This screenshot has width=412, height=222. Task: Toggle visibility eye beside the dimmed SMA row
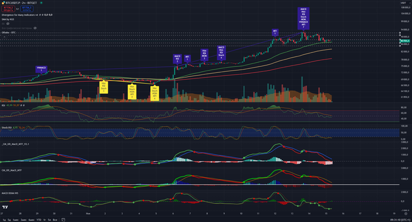click(x=8, y=24)
